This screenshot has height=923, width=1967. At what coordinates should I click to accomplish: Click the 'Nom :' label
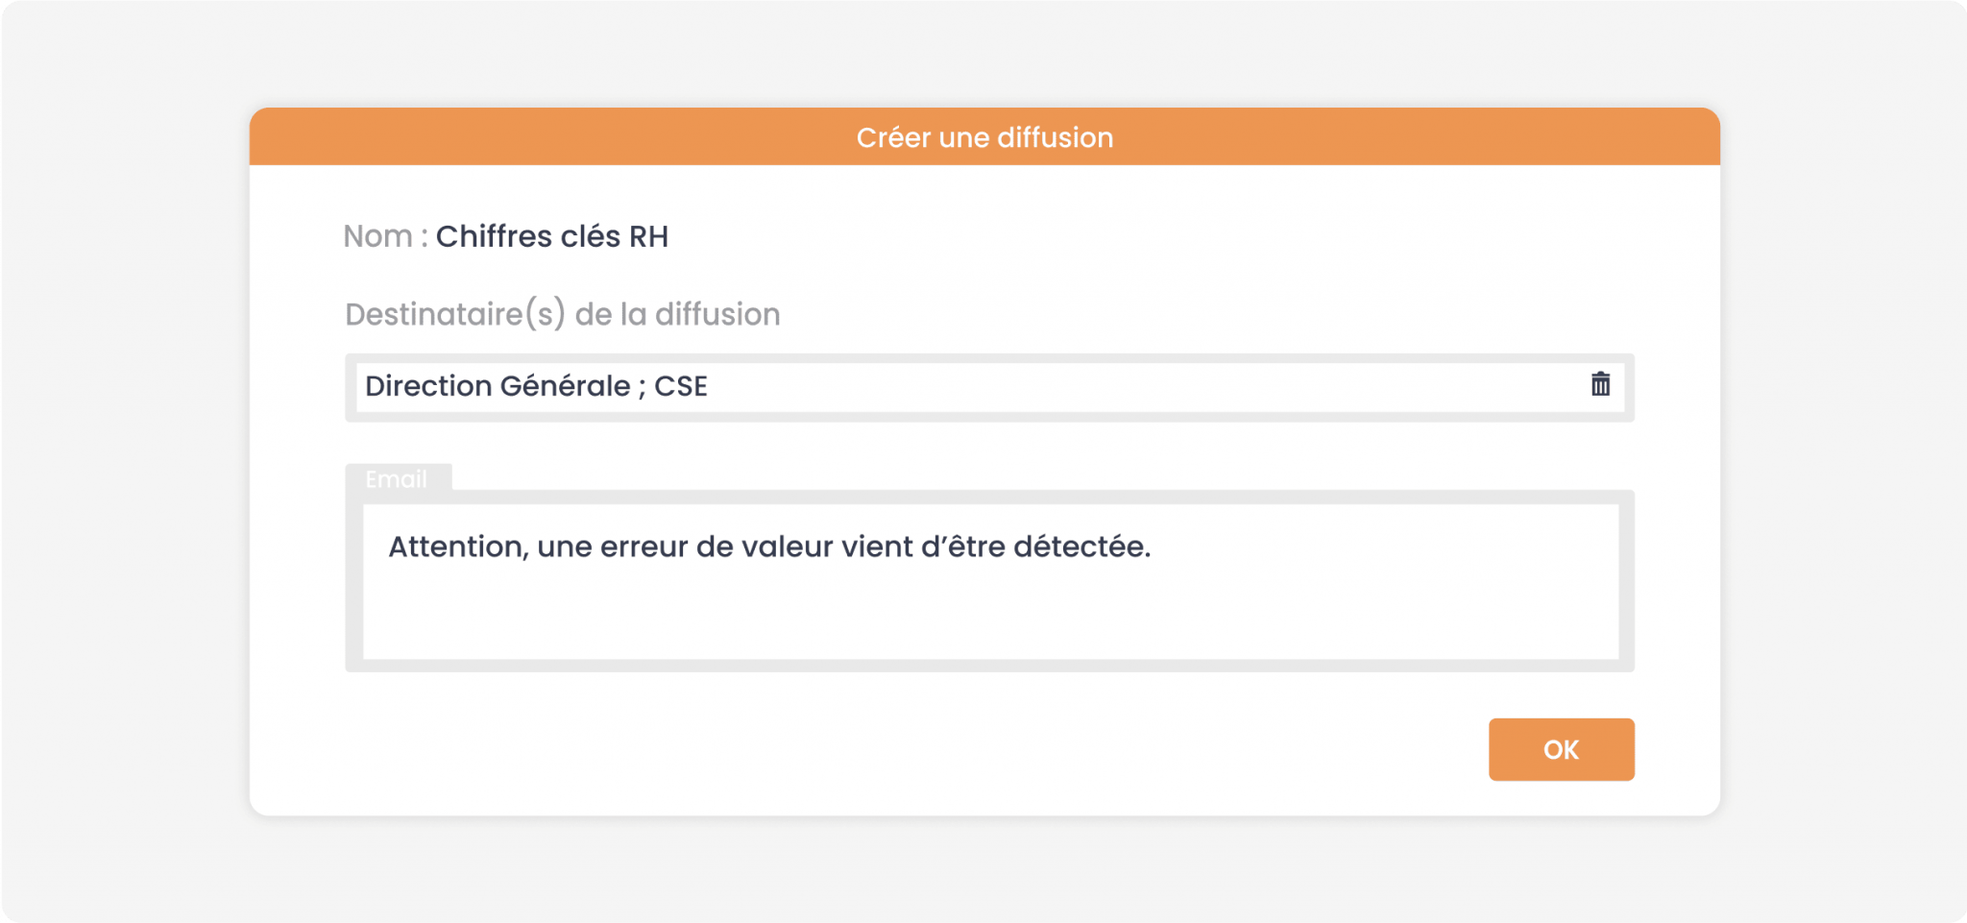click(385, 236)
